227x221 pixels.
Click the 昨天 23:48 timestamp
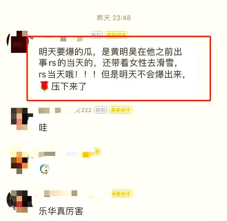(114, 18)
